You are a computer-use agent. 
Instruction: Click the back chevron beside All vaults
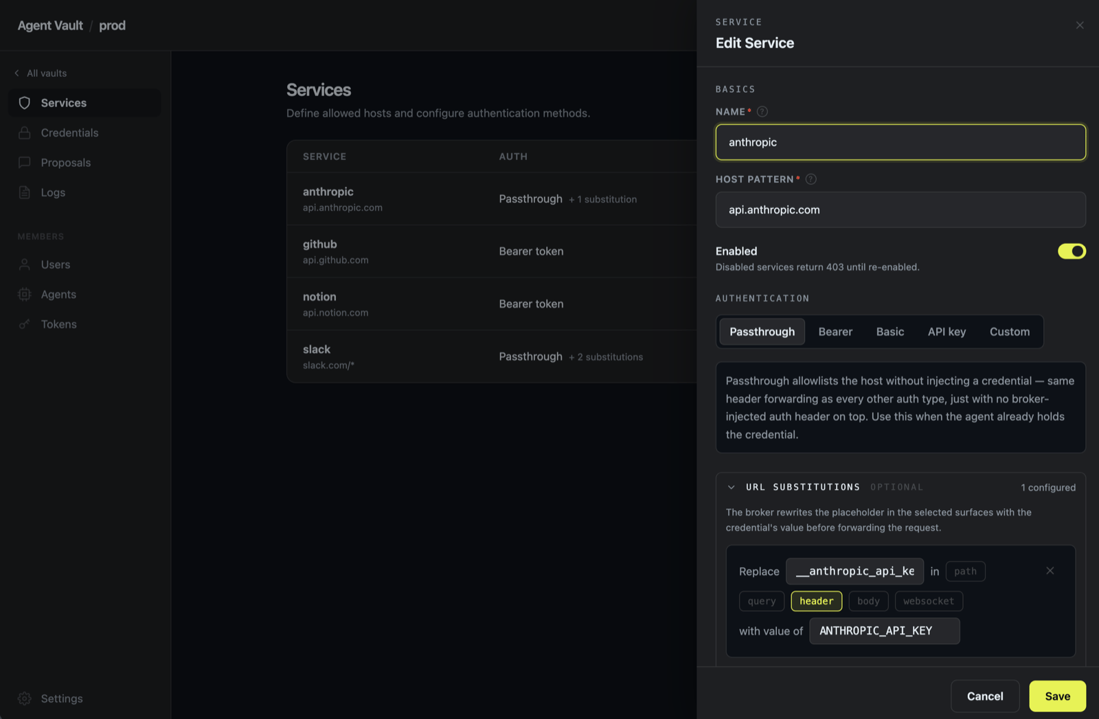pos(17,73)
